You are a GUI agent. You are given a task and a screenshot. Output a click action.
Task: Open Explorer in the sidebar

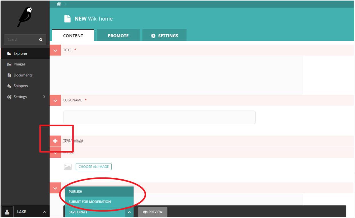coord(25,53)
